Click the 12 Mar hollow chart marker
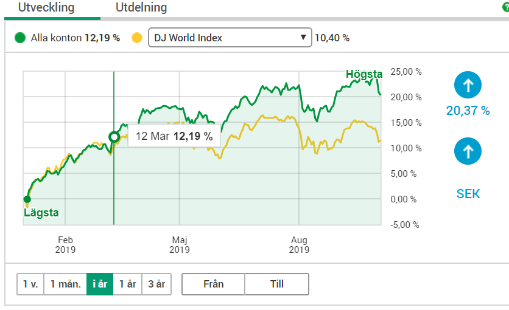This screenshot has height=310, width=509. click(114, 137)
